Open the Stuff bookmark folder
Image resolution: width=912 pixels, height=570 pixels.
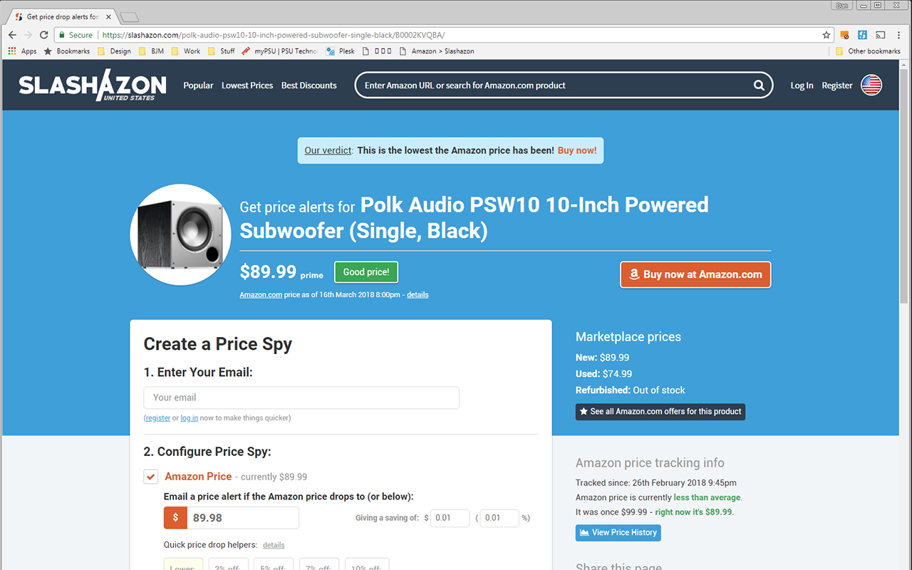coord(221,51)
